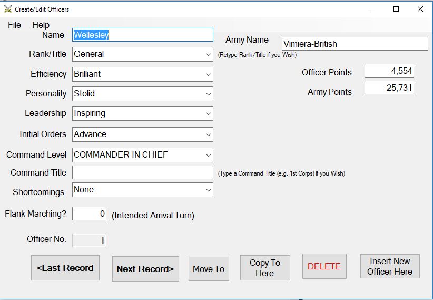The height and width of the screenshot is (300, 433).
Task: Open the Help menu
Action: pyautogui.click(x=41, y=25)
